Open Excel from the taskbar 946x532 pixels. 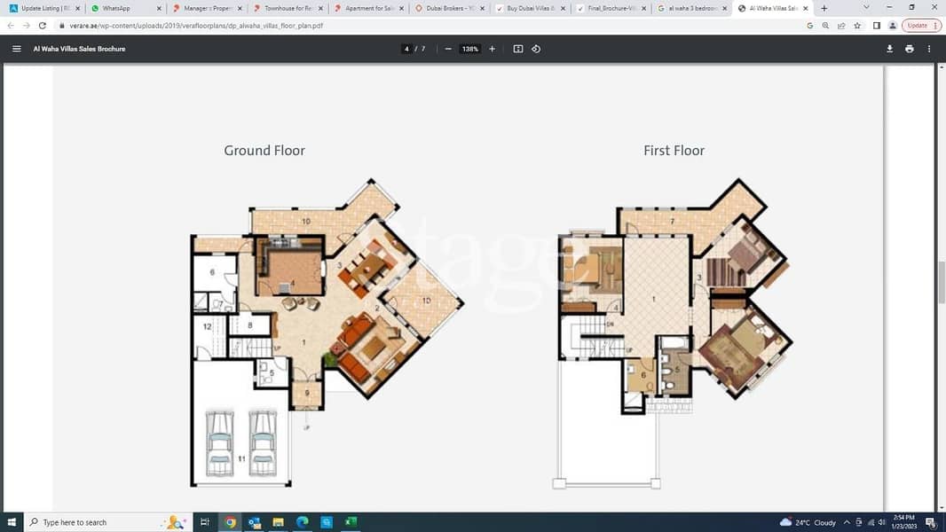(351, 522)
